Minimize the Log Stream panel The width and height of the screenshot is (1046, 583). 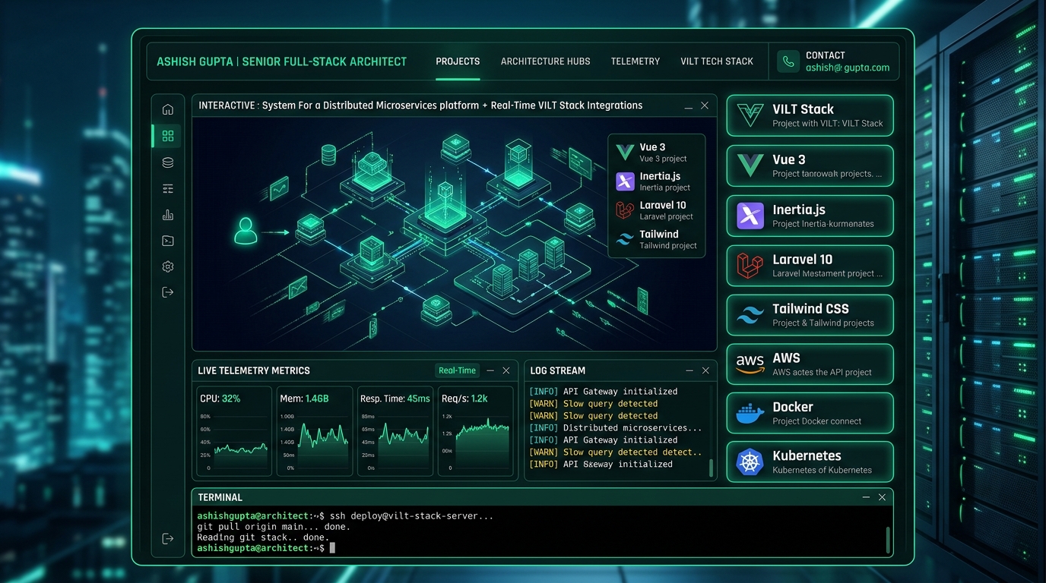coord(689,370)
